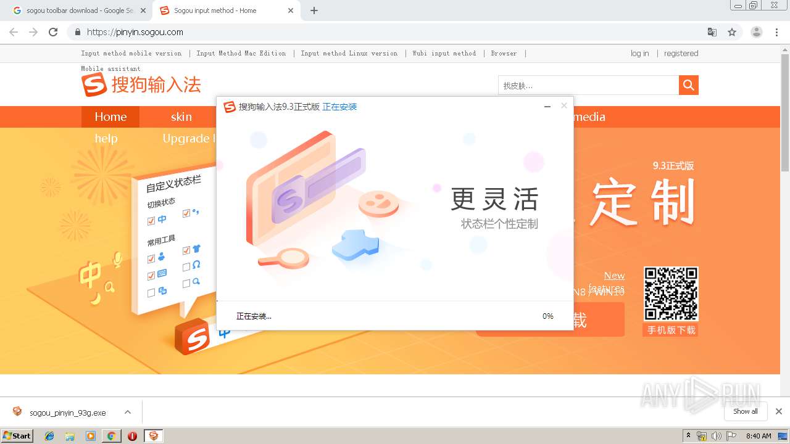Open the skin navigation item
The height and width of the screenshot is (444, 790).
pos(181,117)
